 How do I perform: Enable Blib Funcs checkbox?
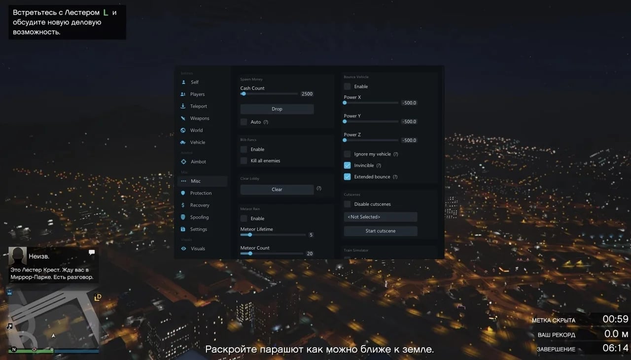click(x=244, y=149)
